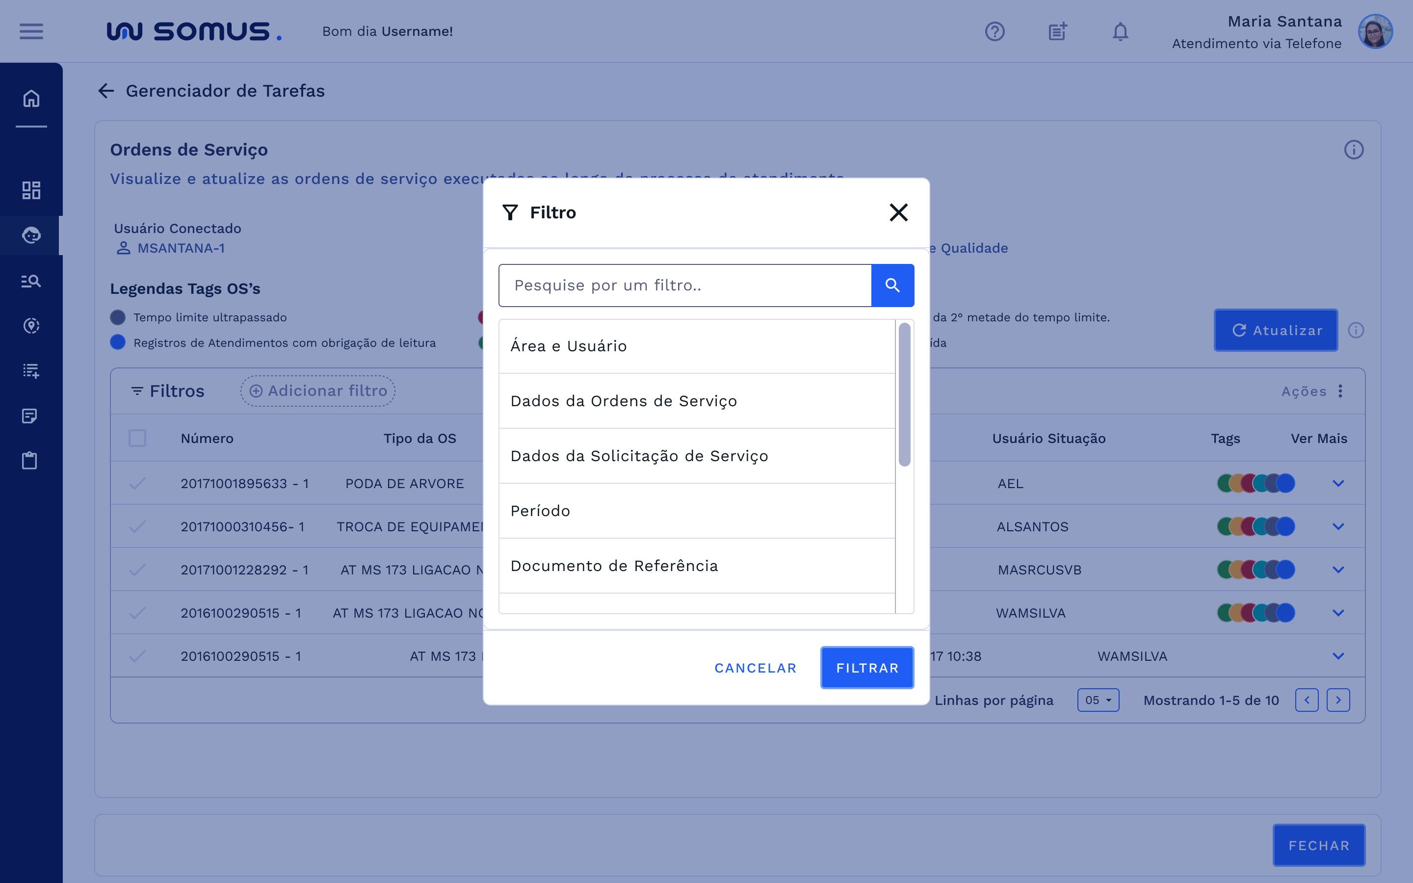Open the Home sidebar icon
1413x883 pixels.
[x=31, y=98]
